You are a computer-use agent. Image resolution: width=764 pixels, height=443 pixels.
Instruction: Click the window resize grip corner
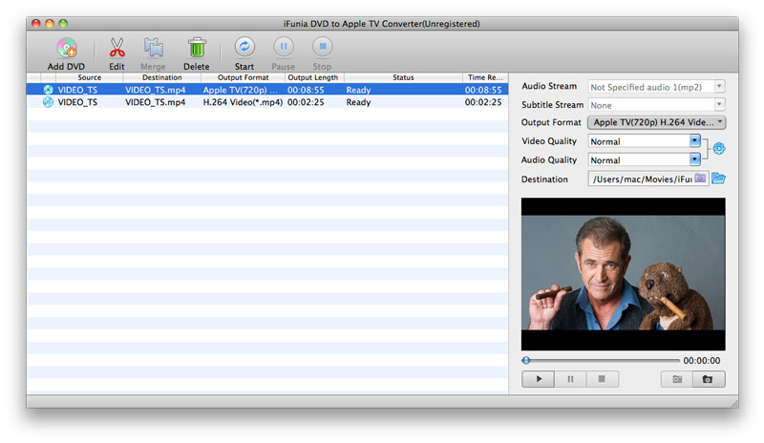[x=733, y=403]
